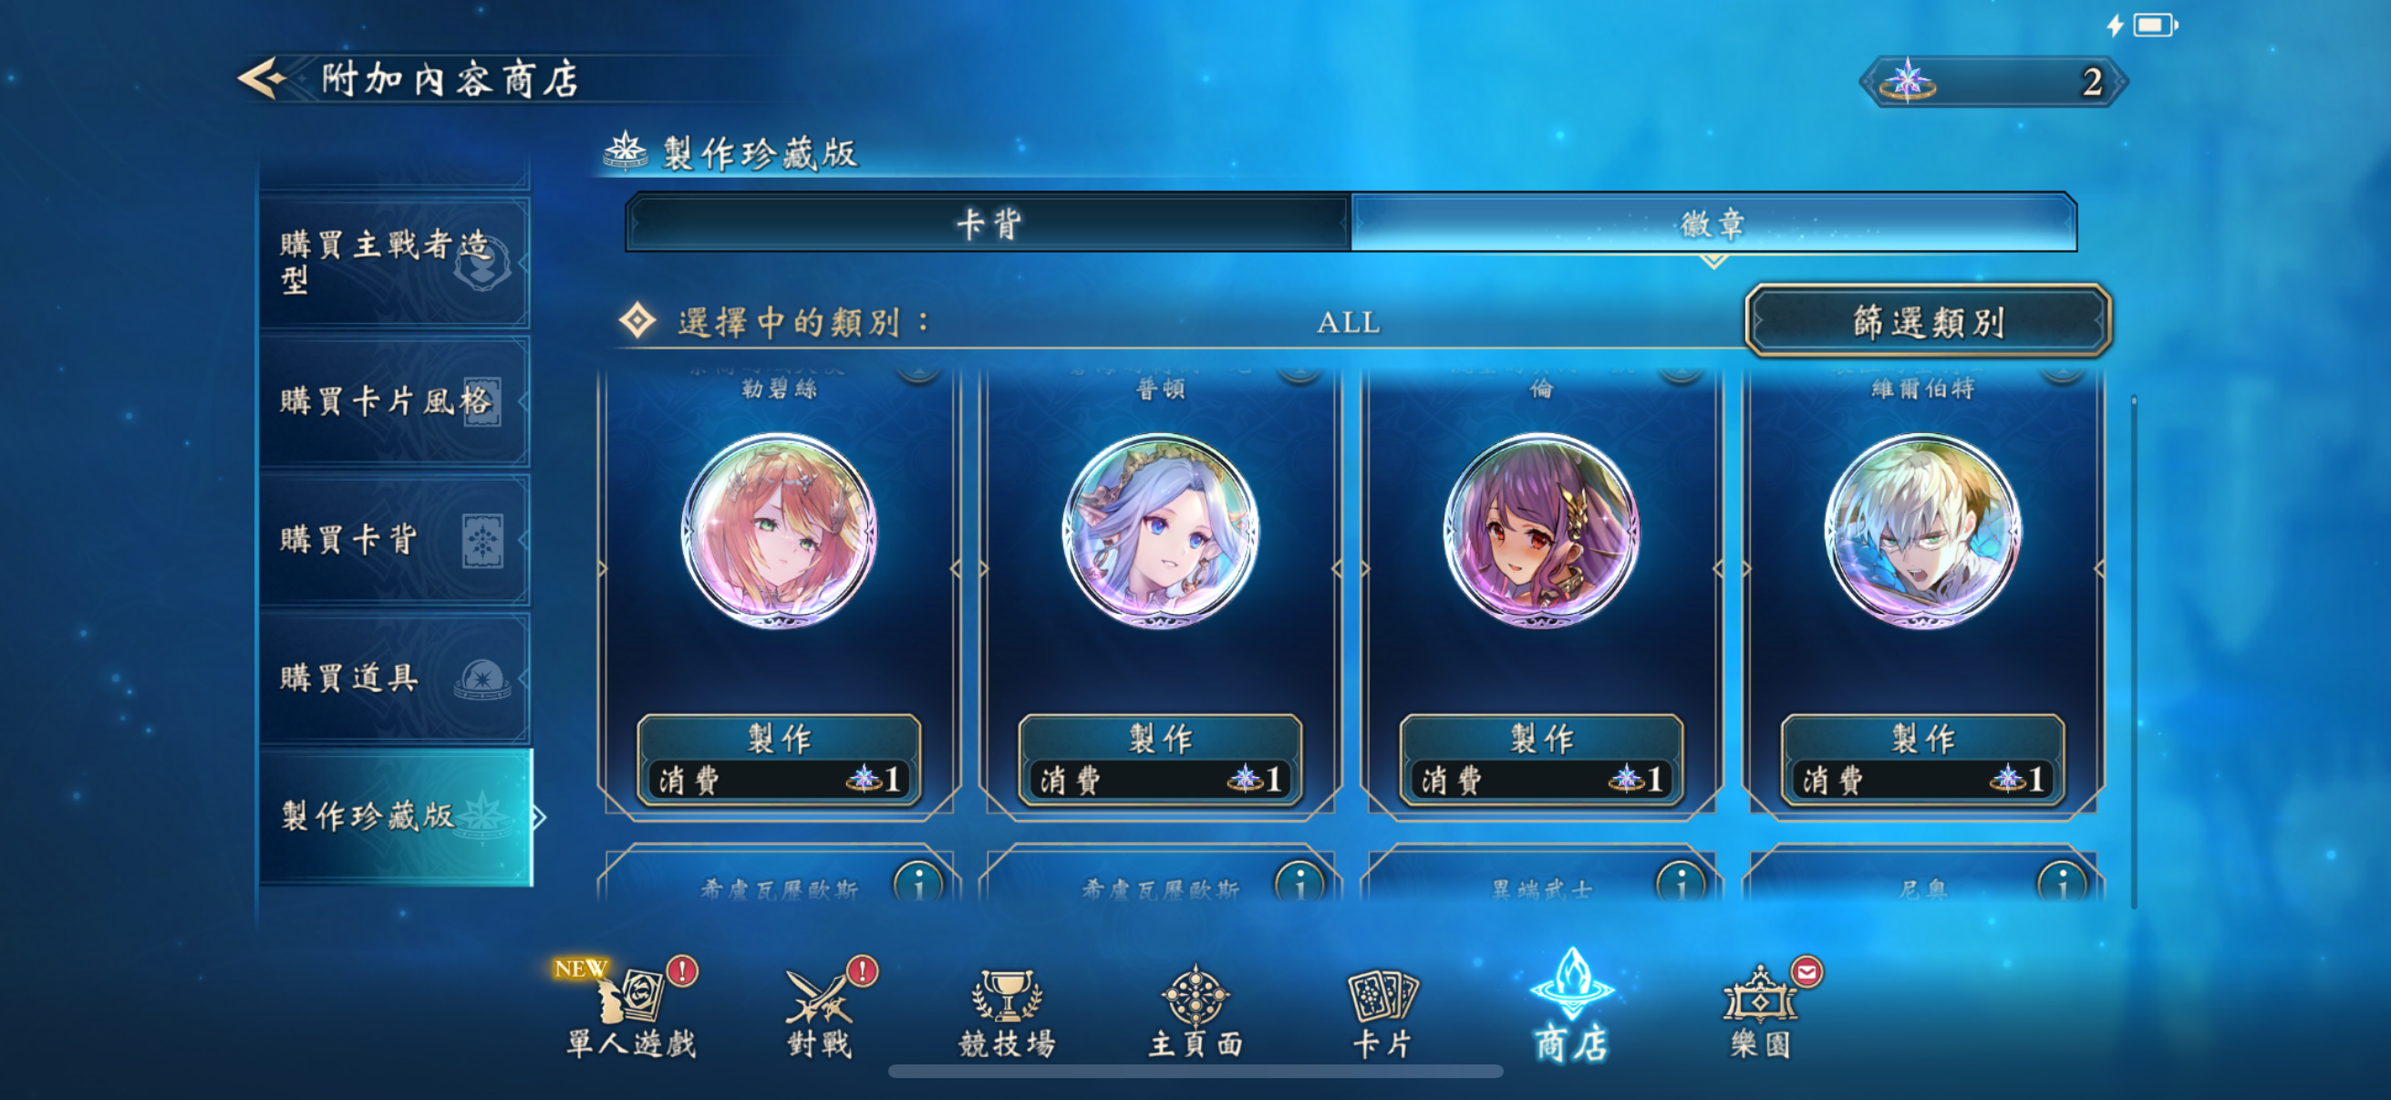Open the 卡片 cards icon
This screenshot has height=1100, width=2391.
click(x=1383, y=1012)
